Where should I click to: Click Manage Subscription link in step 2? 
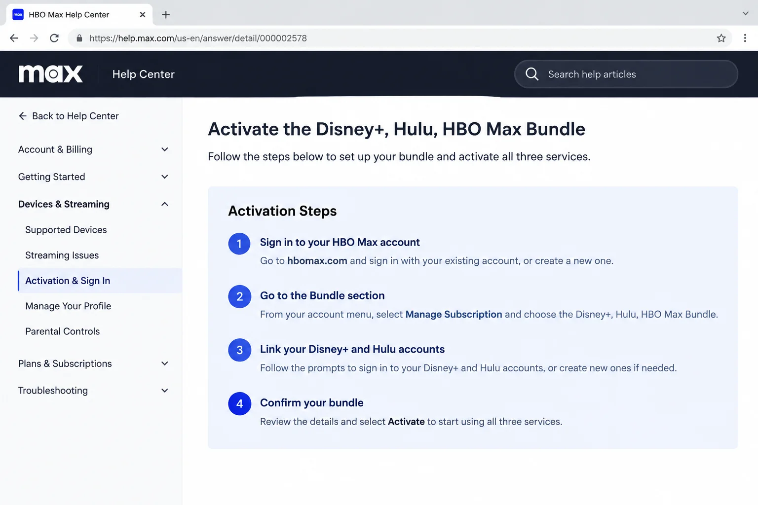coord(454,314)
